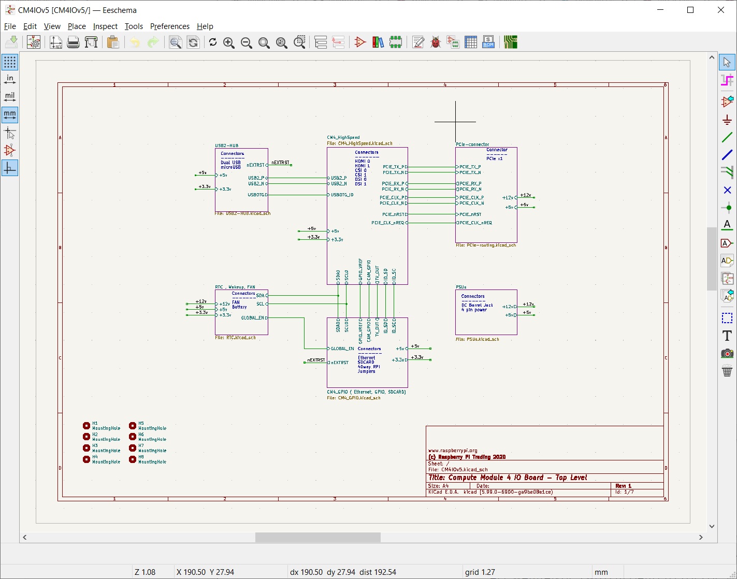Open the sheet hierarchy navigator

pos(321,42)
